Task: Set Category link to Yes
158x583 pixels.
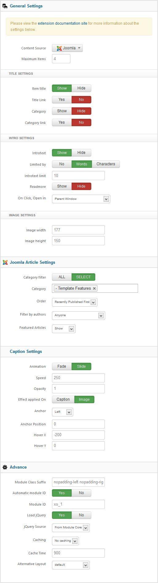Action: click(62, 122)
